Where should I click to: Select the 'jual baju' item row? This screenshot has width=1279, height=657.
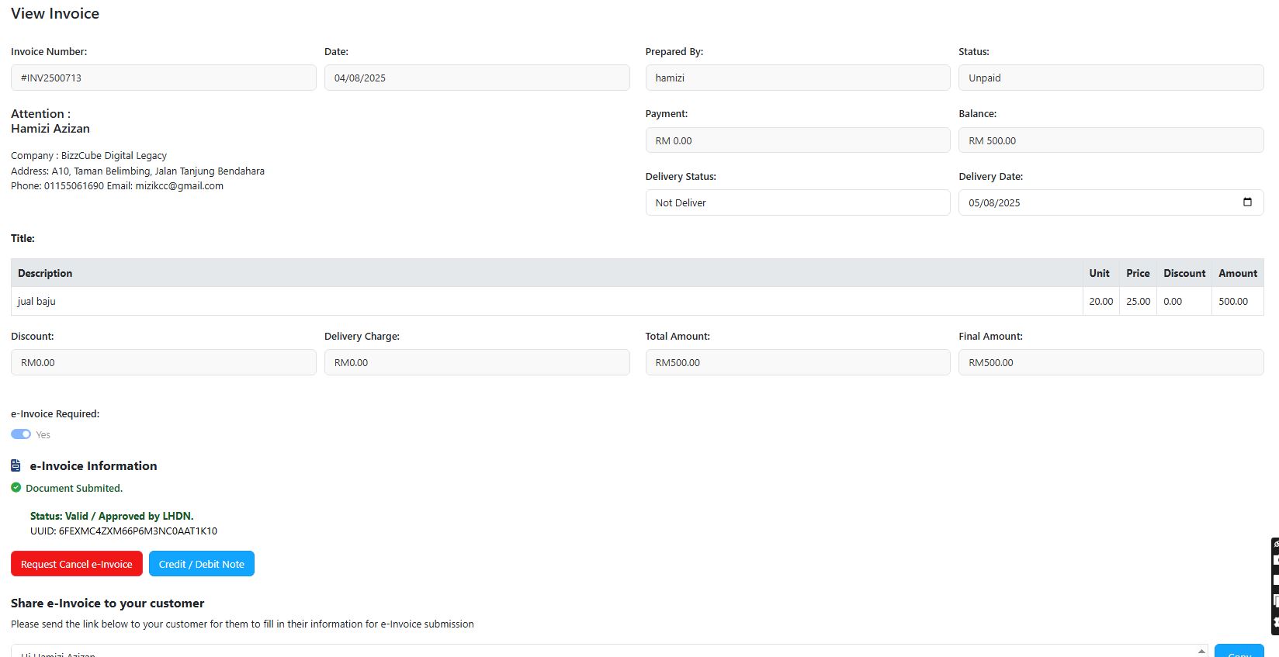point(543,301)
